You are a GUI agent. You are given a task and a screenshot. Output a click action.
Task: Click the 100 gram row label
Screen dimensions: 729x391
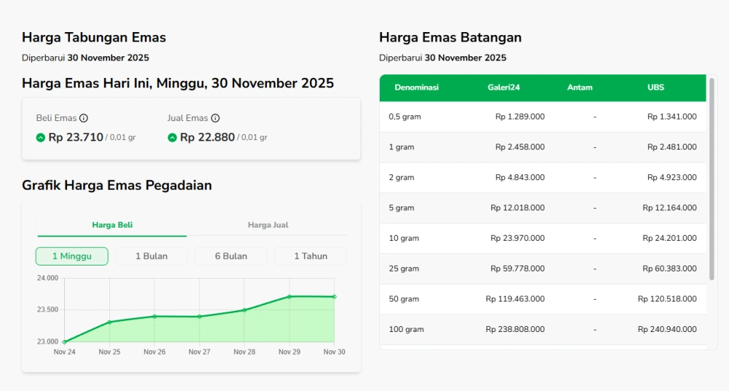[x=406, y=330]
